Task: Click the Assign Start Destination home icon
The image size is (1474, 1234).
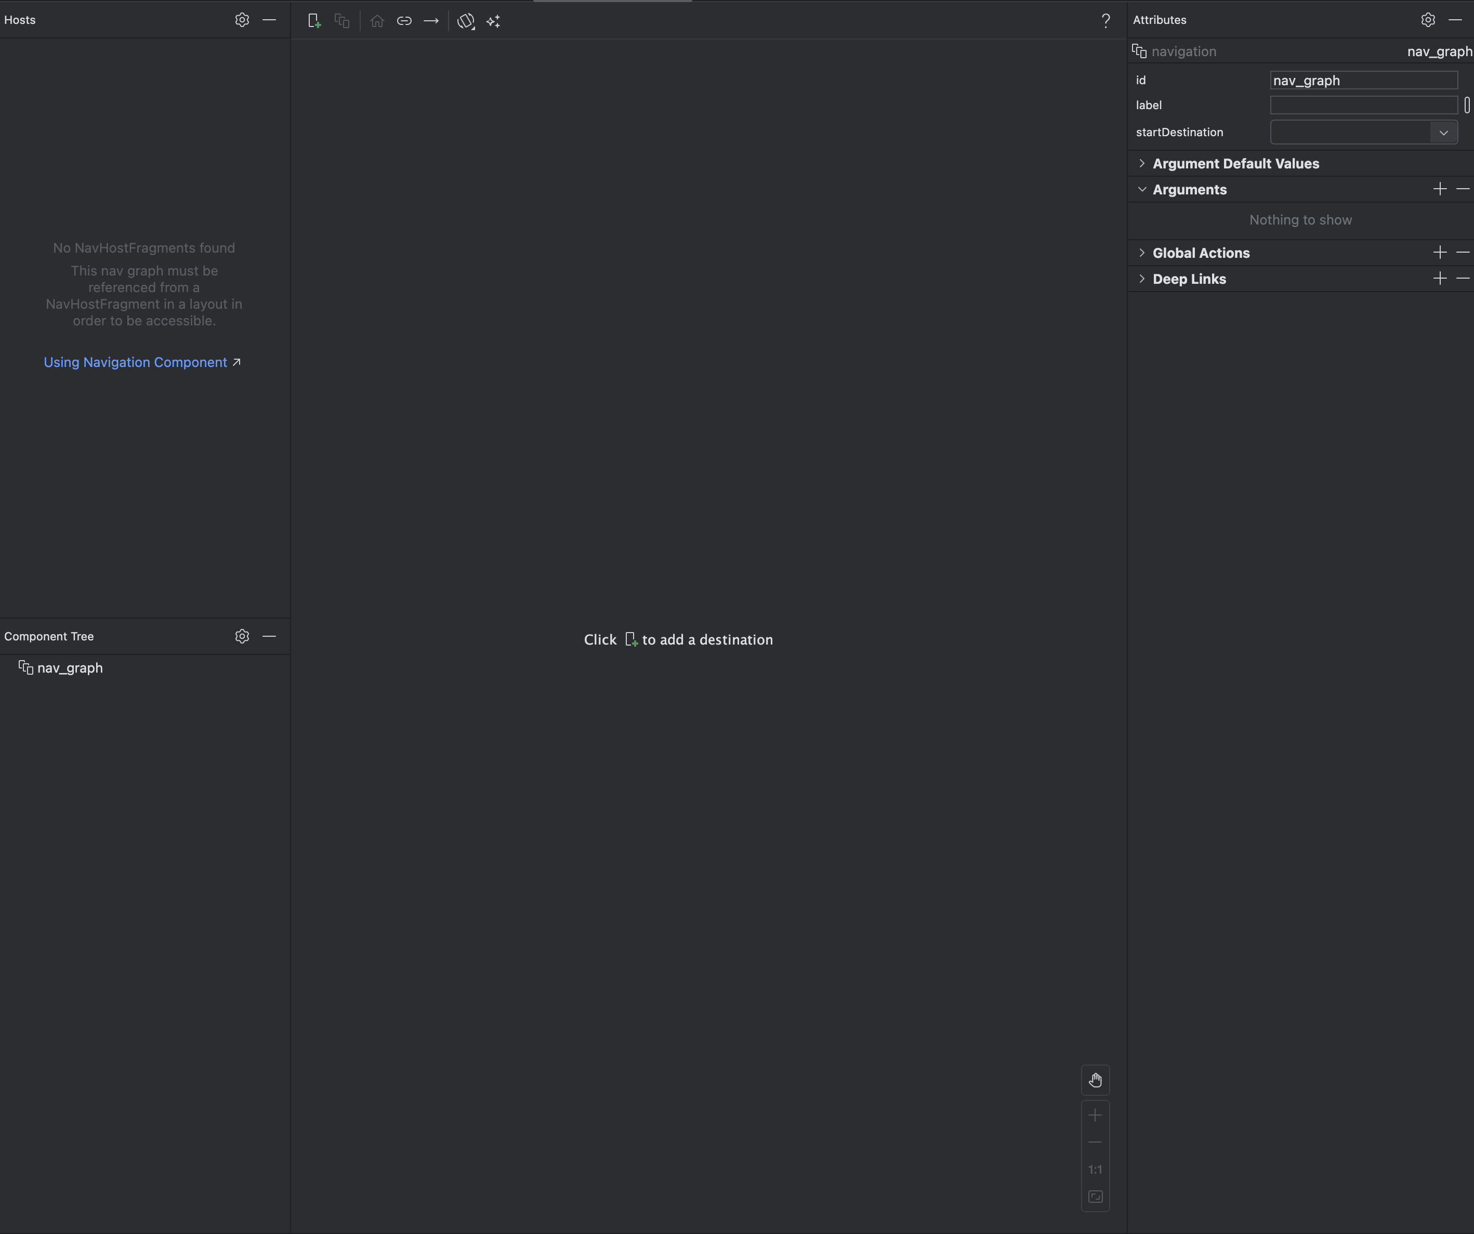Action: [x=377, y=21]
